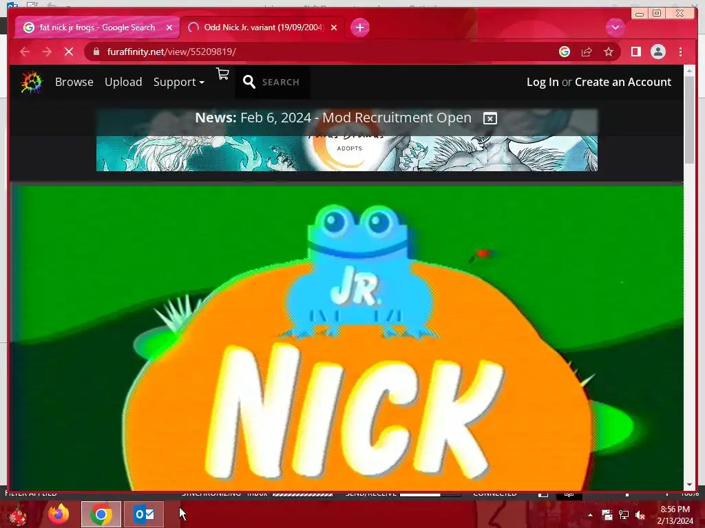Open the network tray icon
This screenshot has width=705, height=528.
[x=624, y=515]
